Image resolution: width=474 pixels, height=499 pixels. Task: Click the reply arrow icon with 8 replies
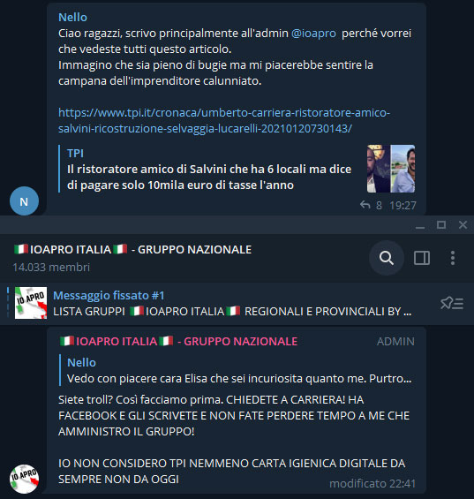[365, 205]
